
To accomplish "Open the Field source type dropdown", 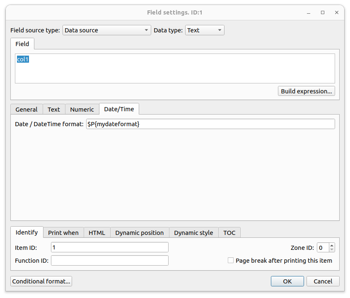I will click(x=107, y=30).
